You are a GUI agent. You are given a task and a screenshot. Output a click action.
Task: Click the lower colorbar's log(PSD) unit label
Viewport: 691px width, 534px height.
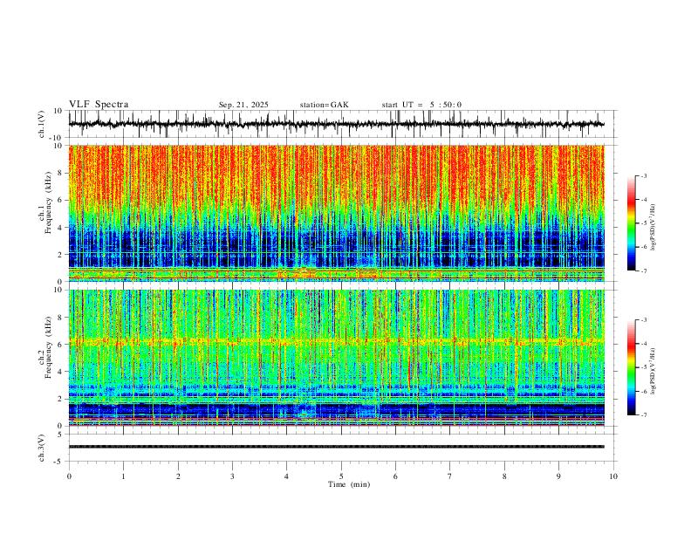click(x=653, y=371)
